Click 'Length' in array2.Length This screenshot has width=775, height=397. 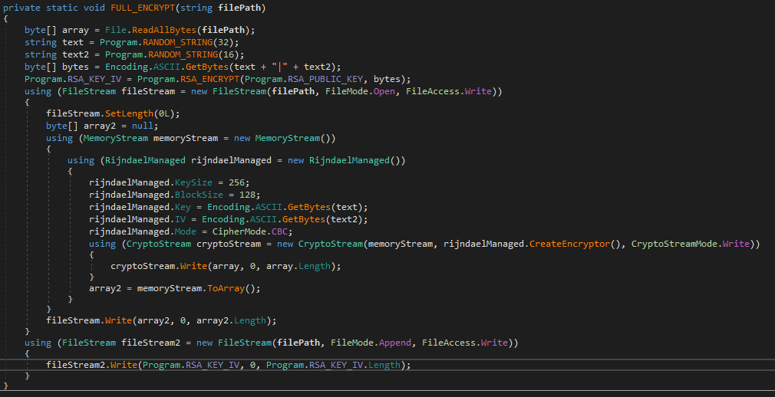tap(250, 320)
